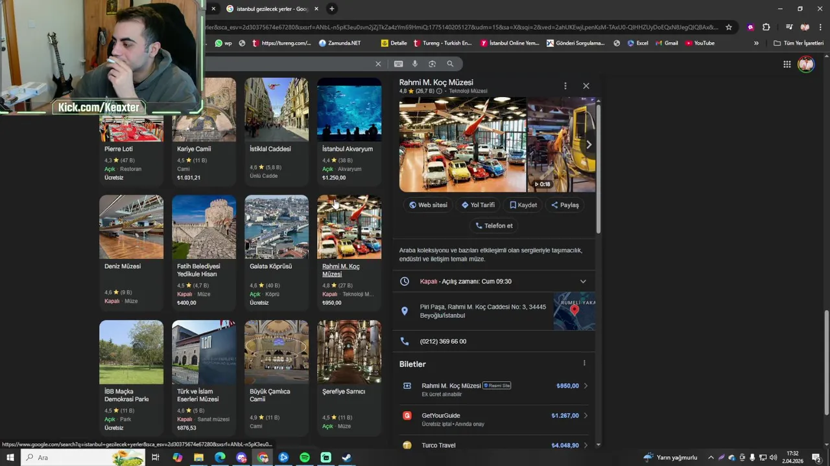This screenshot has width=830, height=466.
Task: Click the Web sitesi button
Action: point(428,205)
